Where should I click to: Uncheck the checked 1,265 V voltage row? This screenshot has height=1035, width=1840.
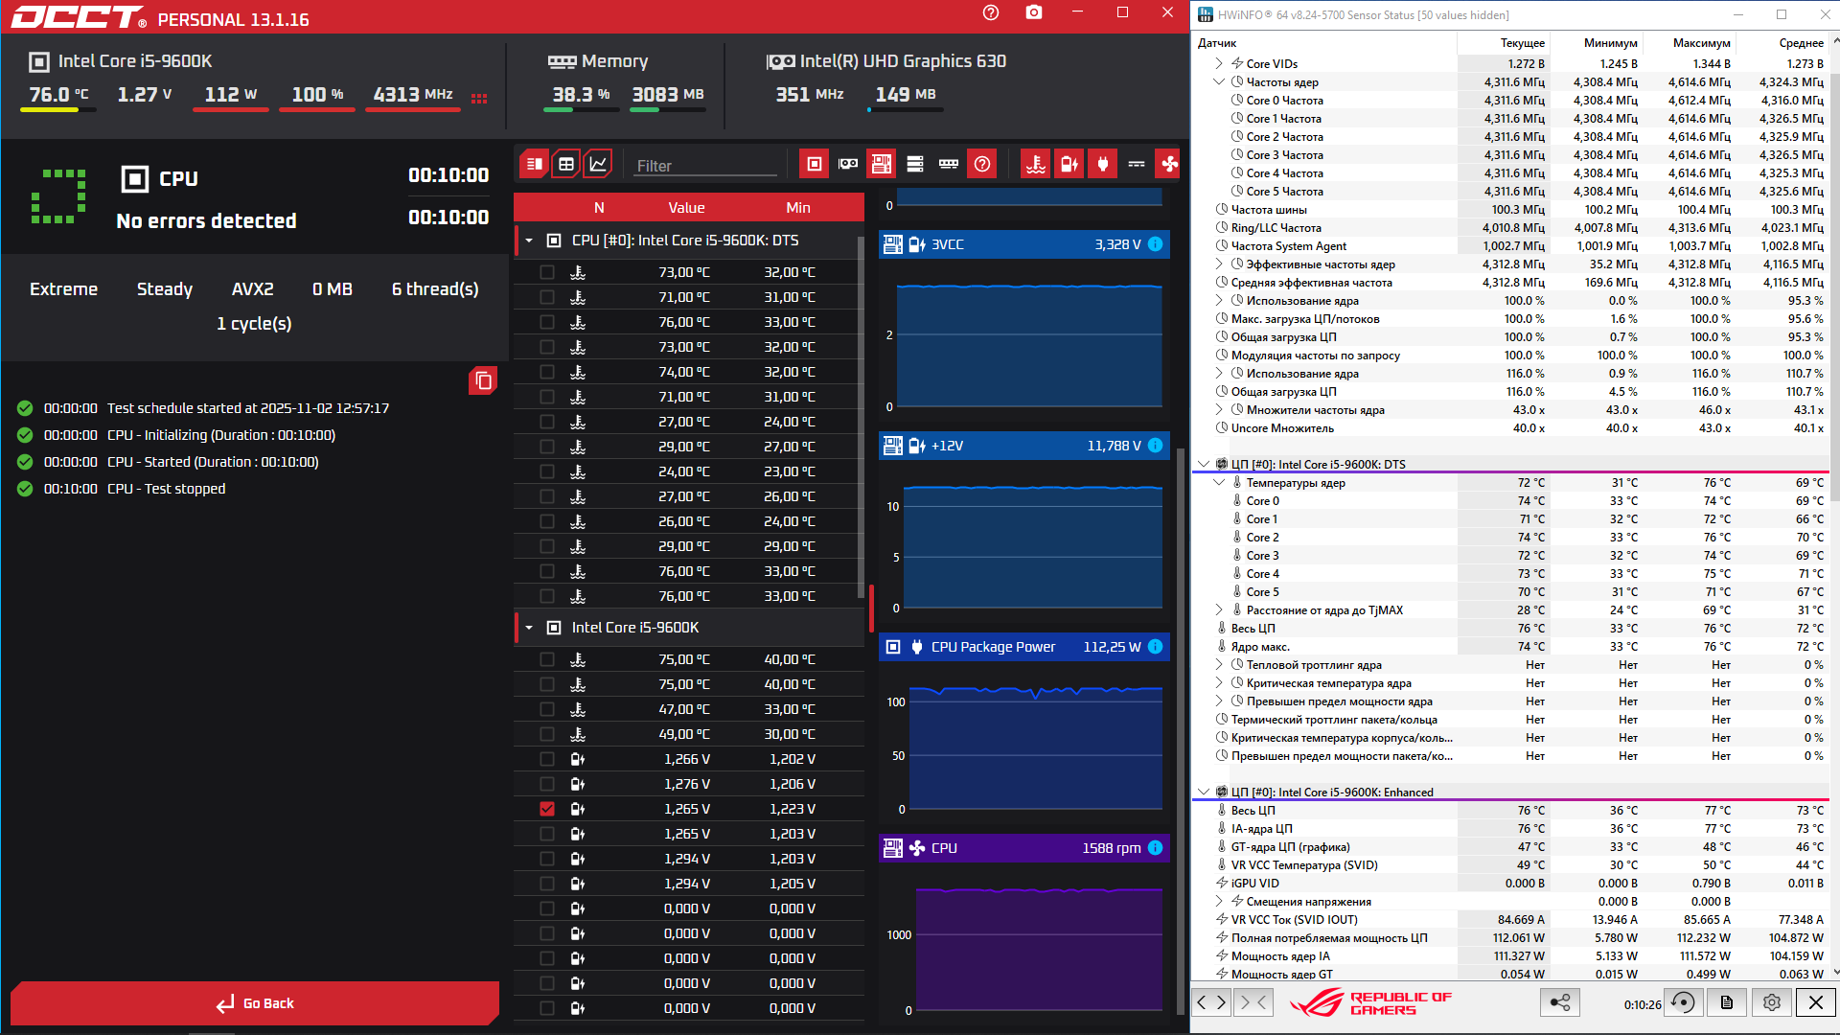click(547, 809)
